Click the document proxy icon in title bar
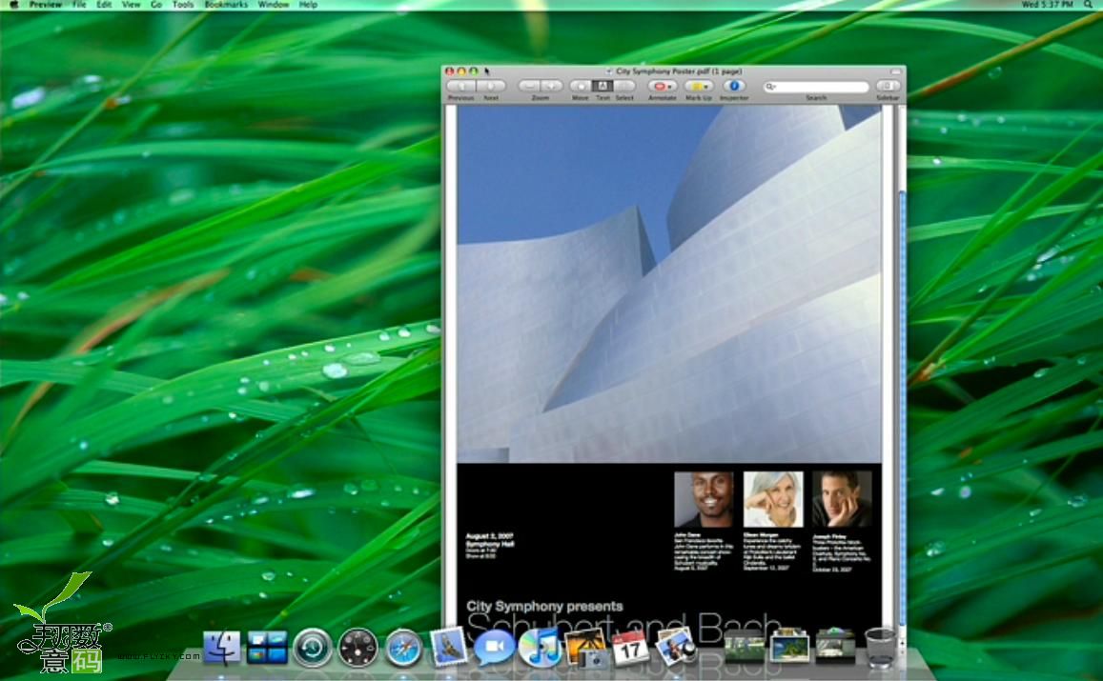Viewport: 1103px width, 681px height. (609, 71)
